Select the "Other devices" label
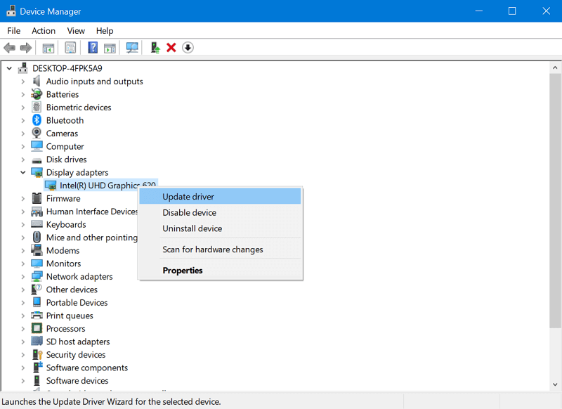Image resolution: width=562 pixels, height=409 pixels. [72, 290]
